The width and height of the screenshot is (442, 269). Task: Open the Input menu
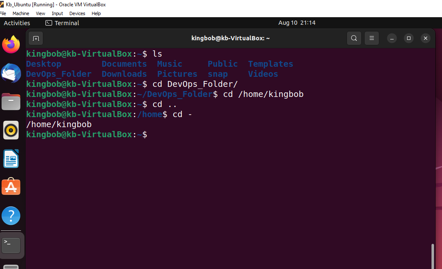click(57, 13)
